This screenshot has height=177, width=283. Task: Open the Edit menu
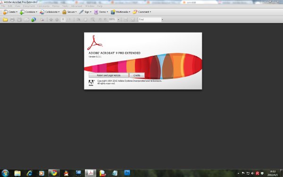click(x=10, y=6)
